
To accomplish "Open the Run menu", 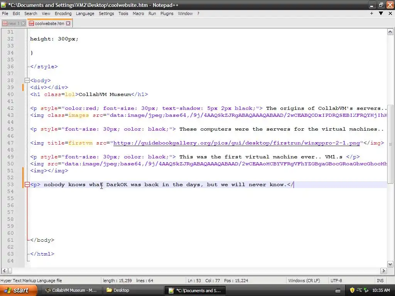I will [x=152, y=13].
